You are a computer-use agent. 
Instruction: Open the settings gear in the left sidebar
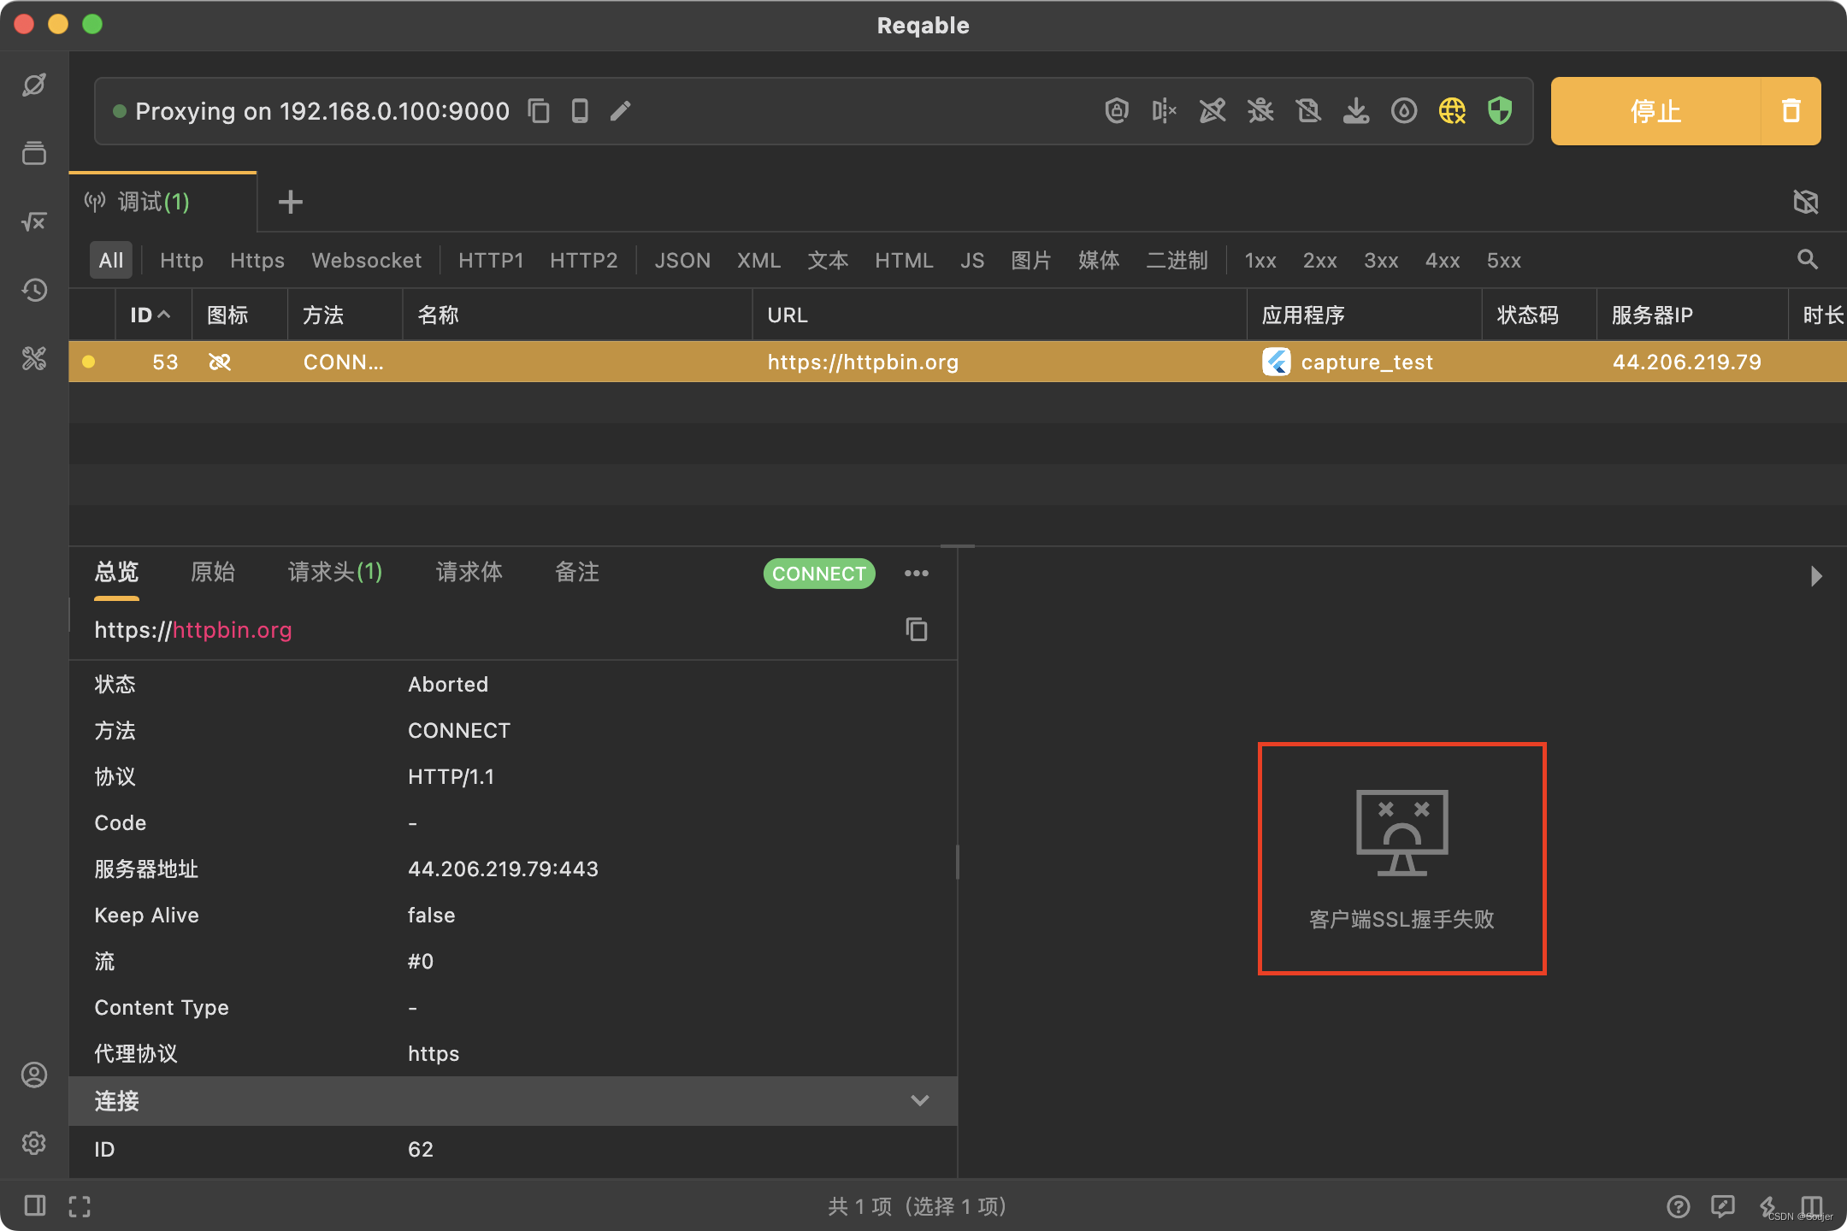(x=34, y=1143)
